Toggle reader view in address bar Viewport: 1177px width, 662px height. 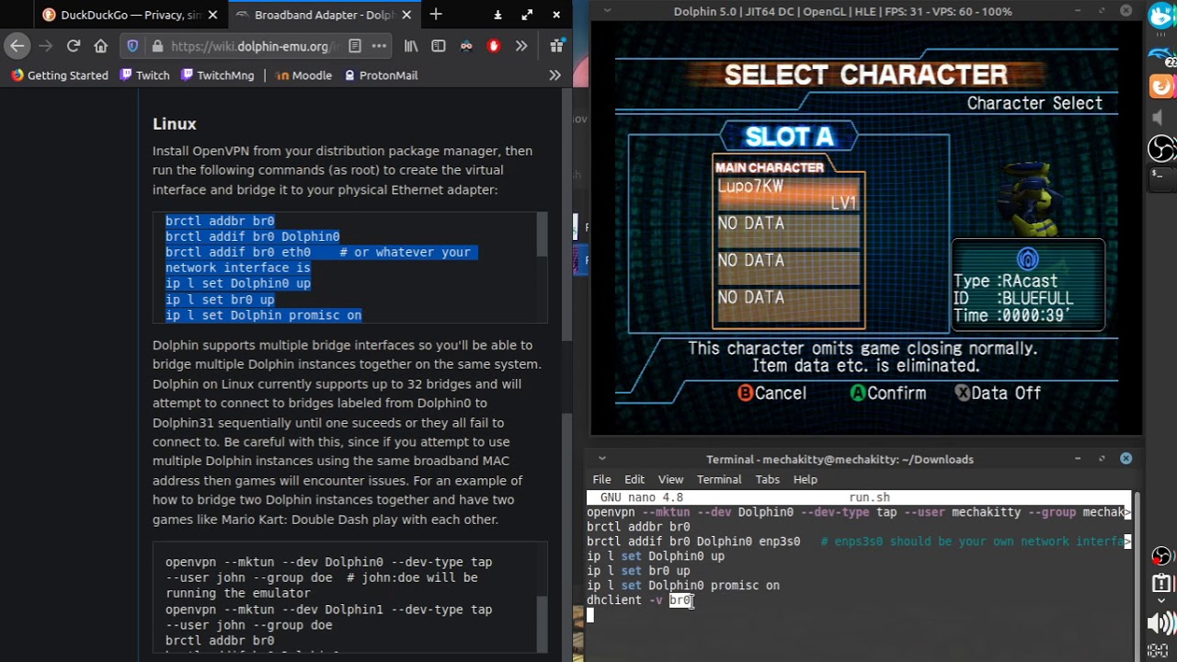[x=355, y=46]
